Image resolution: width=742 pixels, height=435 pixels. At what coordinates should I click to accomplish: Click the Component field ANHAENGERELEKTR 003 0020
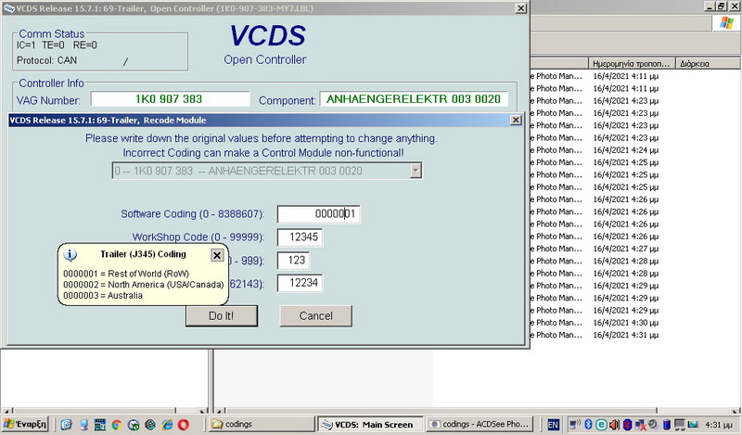click(x=414, y=99)
